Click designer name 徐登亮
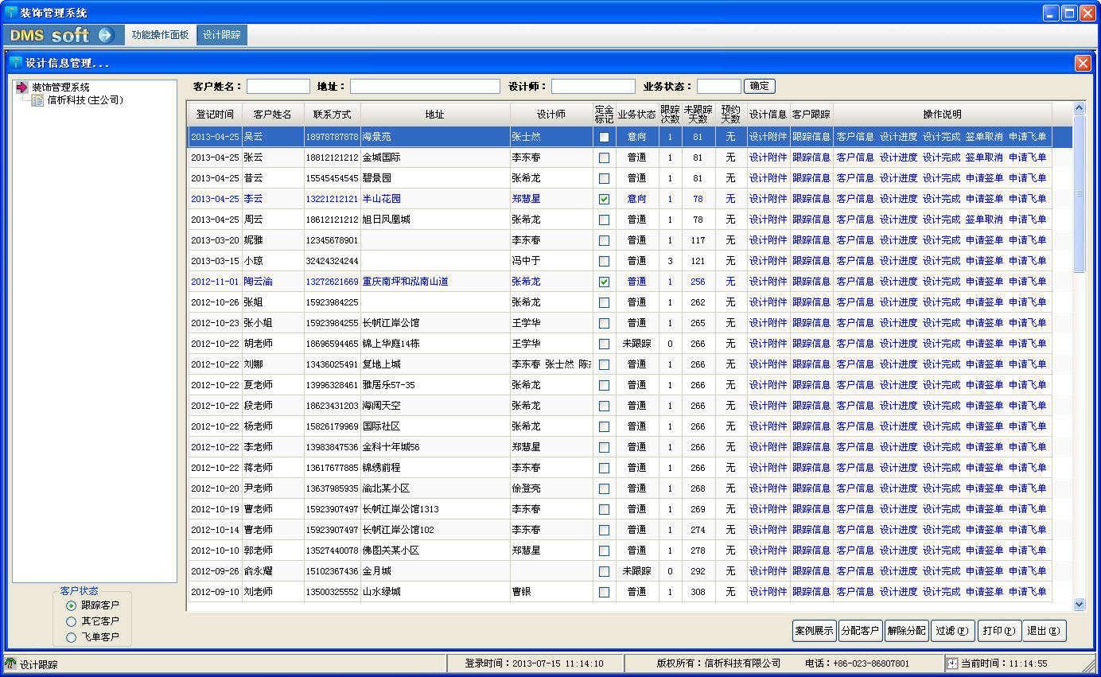 click(x=526, y=488)
